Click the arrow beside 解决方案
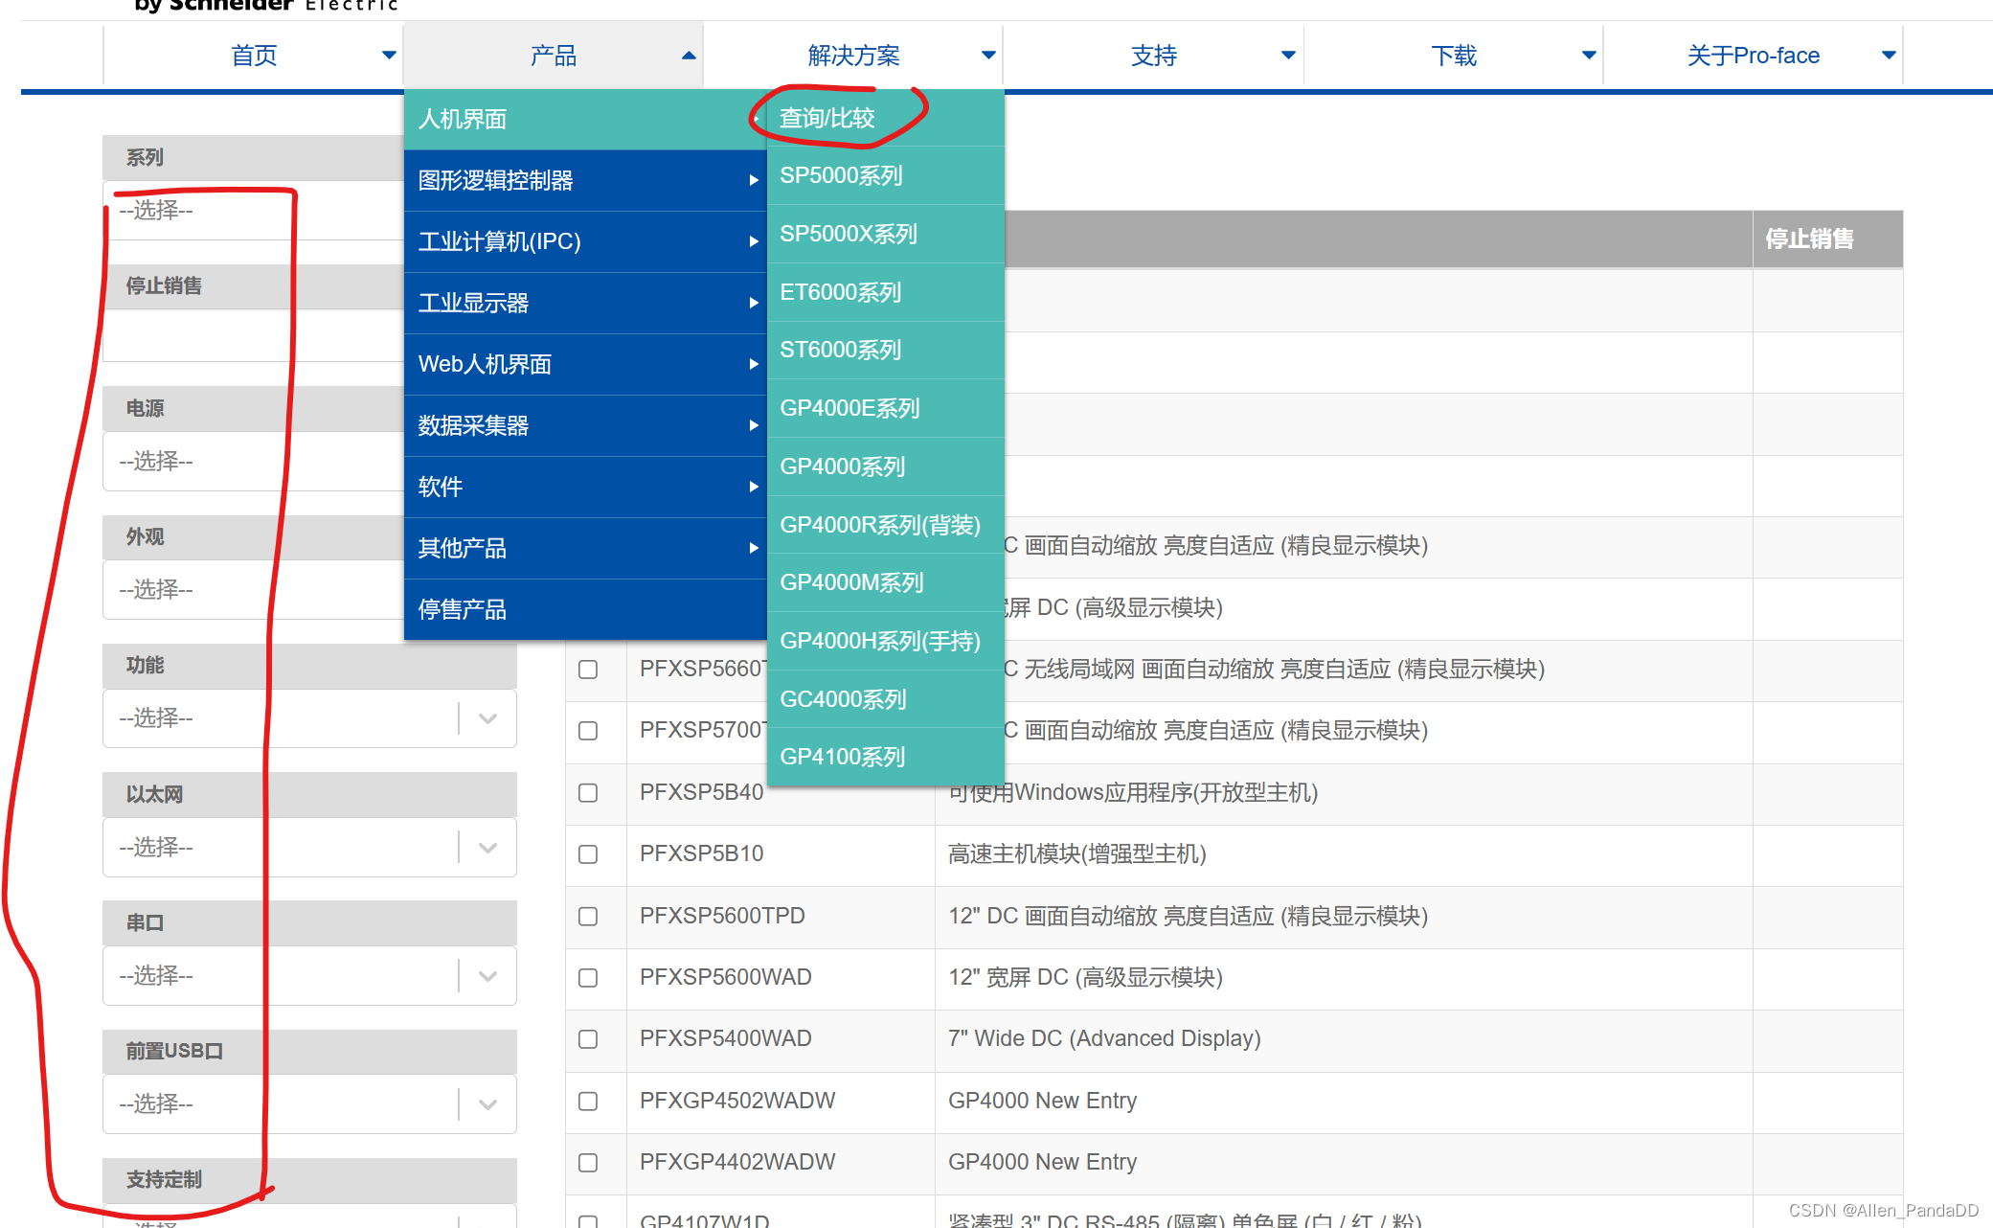This screenshot has height=1228, width=1993. tap(988, 56)
